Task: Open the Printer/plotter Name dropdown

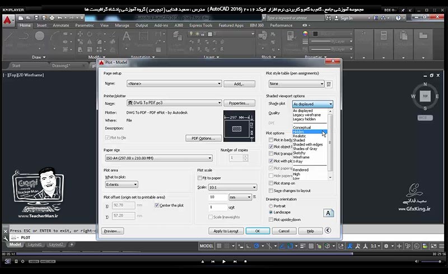Action: (174, 103)
